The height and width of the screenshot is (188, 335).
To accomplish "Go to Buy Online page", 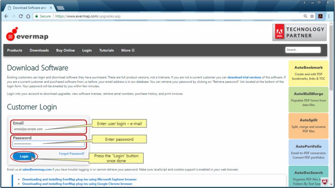I will tap(65, 50).
